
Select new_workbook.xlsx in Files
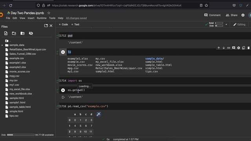(21, 94)
